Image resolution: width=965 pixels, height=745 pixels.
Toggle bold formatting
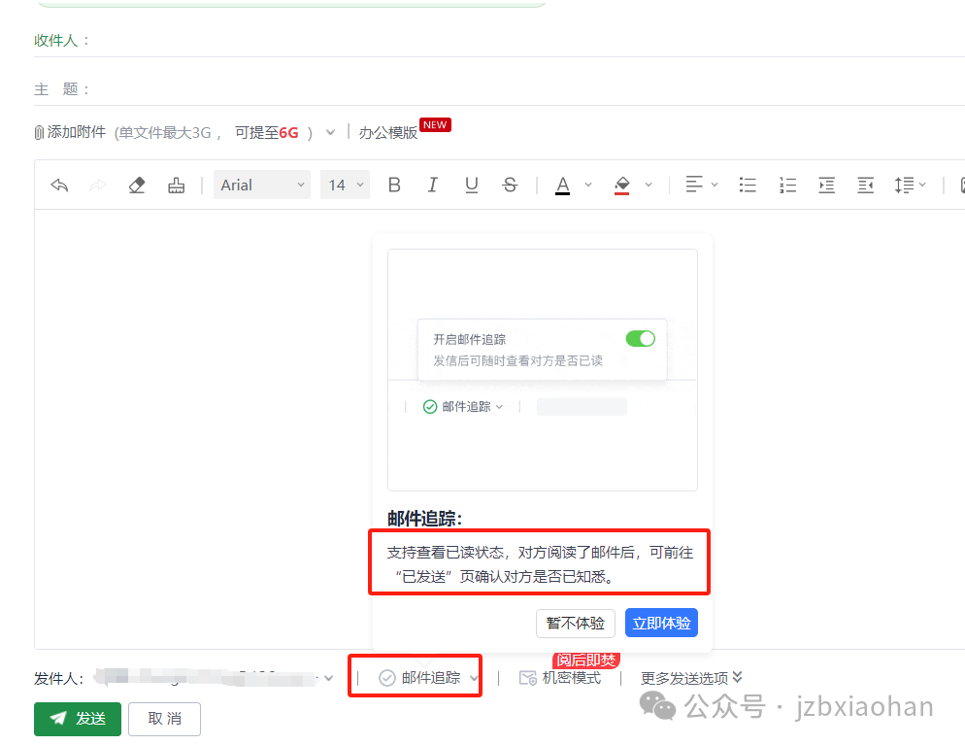point(394,185)
